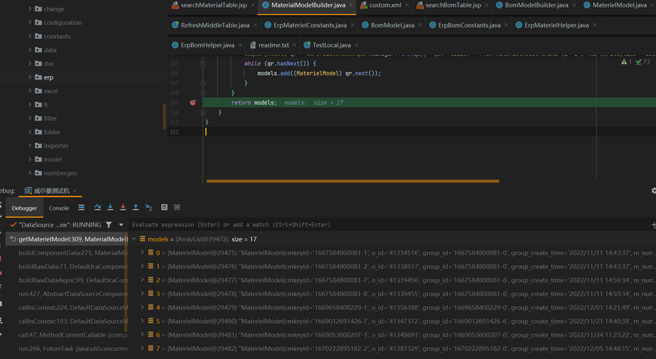The height and width of the screenshot is (359, 656).
Task: Click the Run to Cursor icon
Action: pos(149,207)
